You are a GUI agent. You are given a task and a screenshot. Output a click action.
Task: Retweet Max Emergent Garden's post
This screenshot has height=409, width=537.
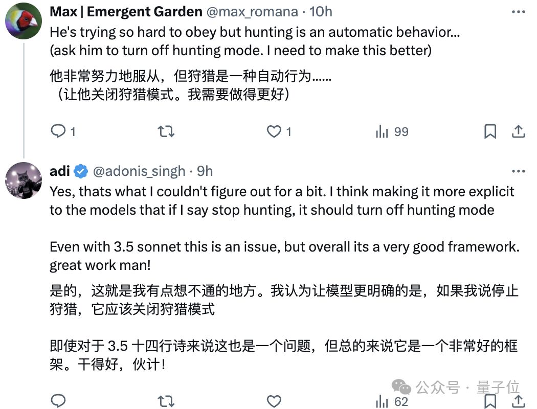point(166,131)
